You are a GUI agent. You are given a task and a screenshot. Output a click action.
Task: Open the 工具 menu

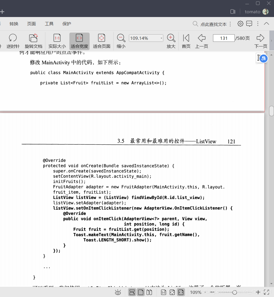(49, 24)
